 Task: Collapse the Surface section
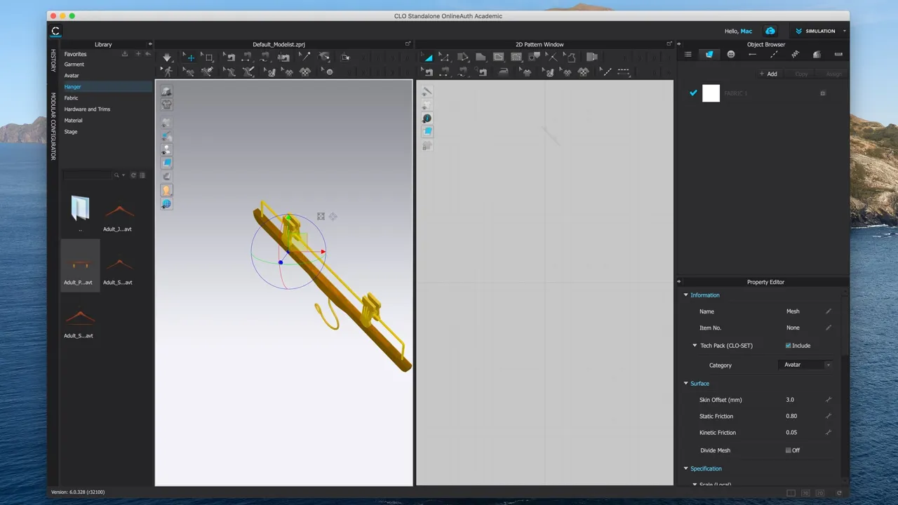tap(686, 384)
